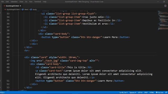Click the text 'Dapibus ac facilisis in'

[99, 20]
